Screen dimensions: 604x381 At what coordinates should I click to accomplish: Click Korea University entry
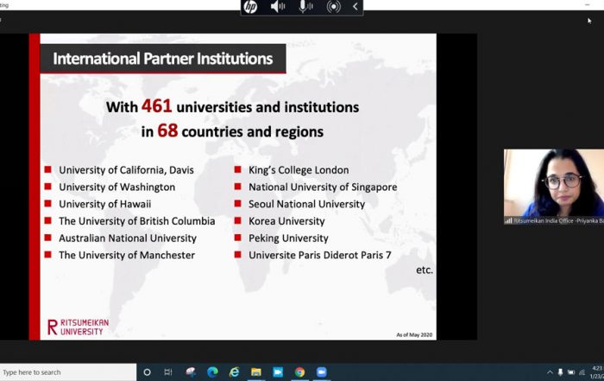[x=286, y=221]
